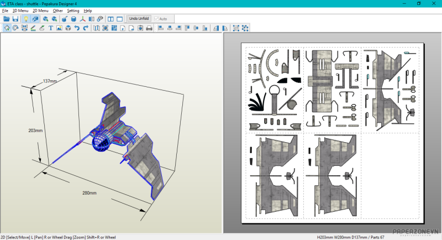Show the 3D axis icon

[x=82, y=19]
